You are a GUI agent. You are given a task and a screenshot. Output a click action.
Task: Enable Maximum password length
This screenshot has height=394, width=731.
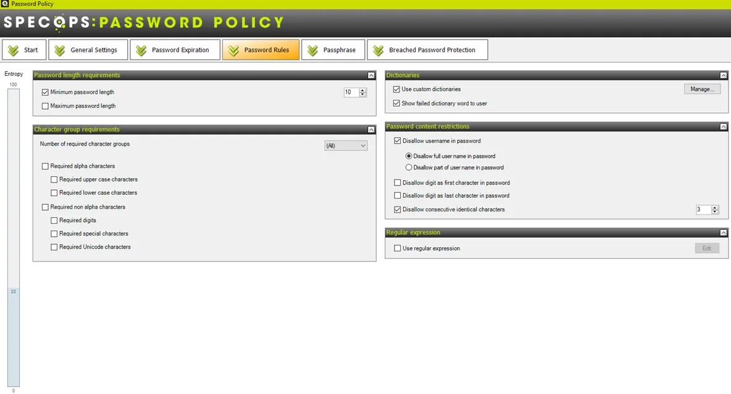tap(45, 106)
